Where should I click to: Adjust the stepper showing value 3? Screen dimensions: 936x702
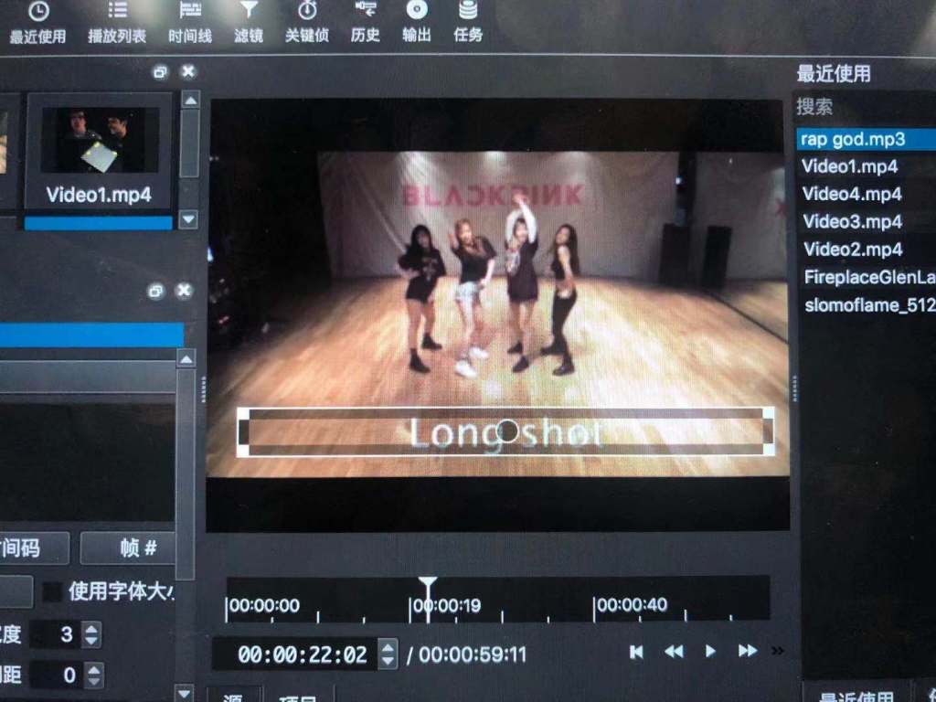(x=91, y=634)
